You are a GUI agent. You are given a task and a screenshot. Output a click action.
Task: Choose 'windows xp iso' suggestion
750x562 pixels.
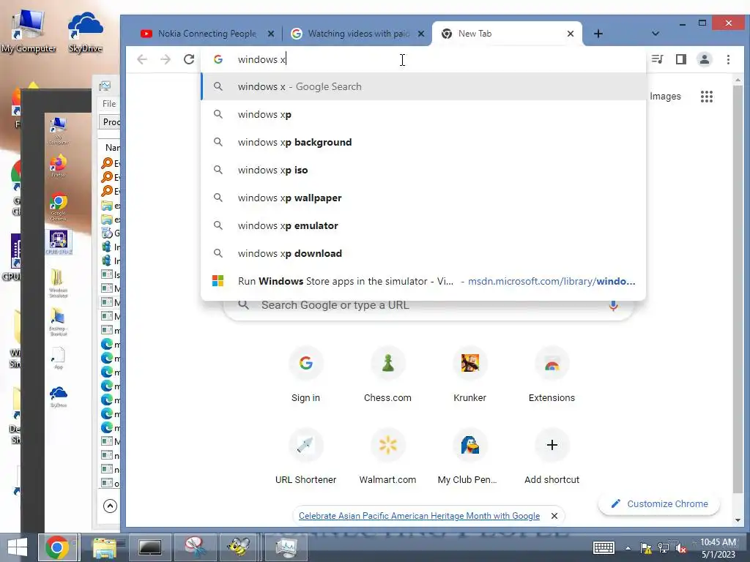pos(423,170)
